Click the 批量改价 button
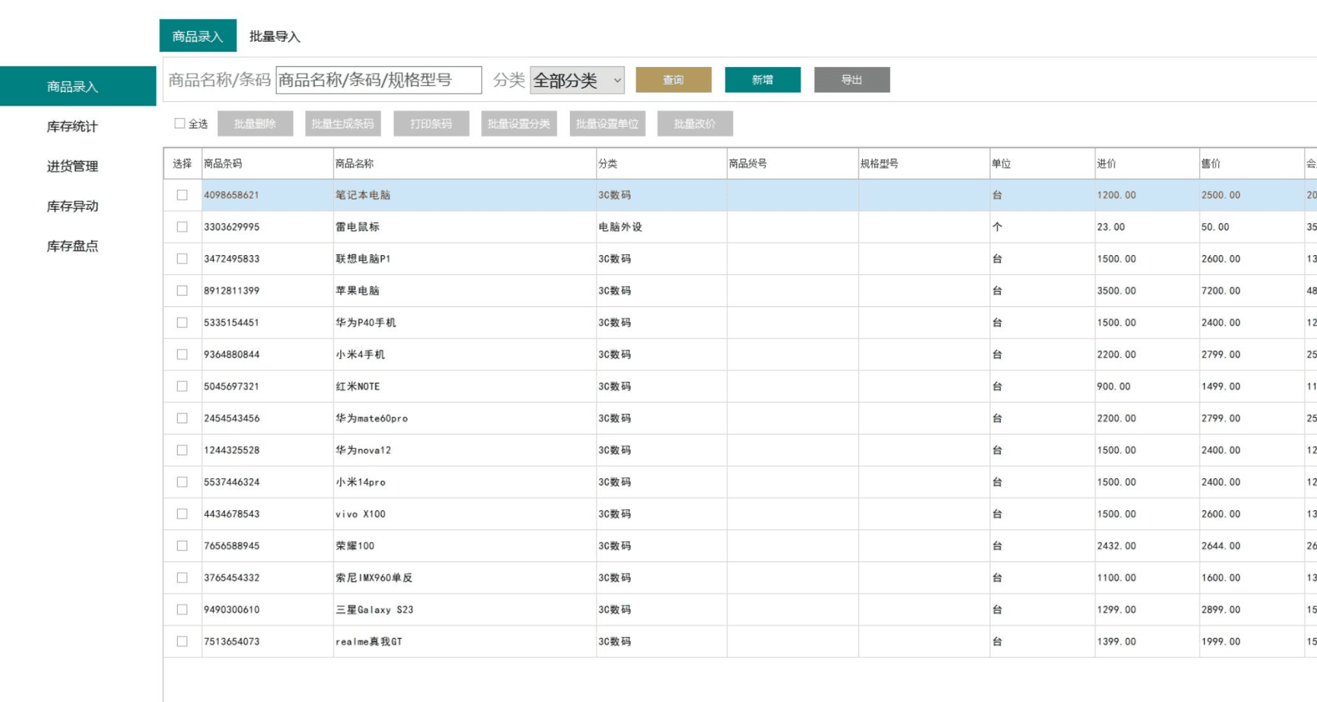Viewport: 1317px width, 702px height. coord(695,124)
